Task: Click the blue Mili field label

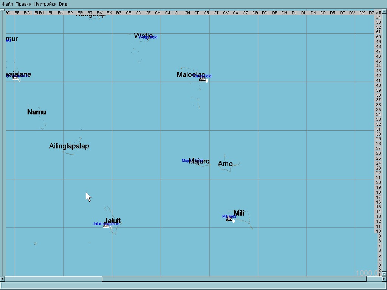Action: click(x=229, y=216)
